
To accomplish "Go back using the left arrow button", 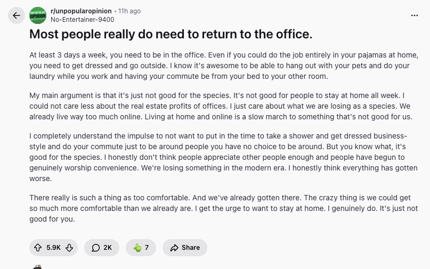I will click(x=16, y=15).
